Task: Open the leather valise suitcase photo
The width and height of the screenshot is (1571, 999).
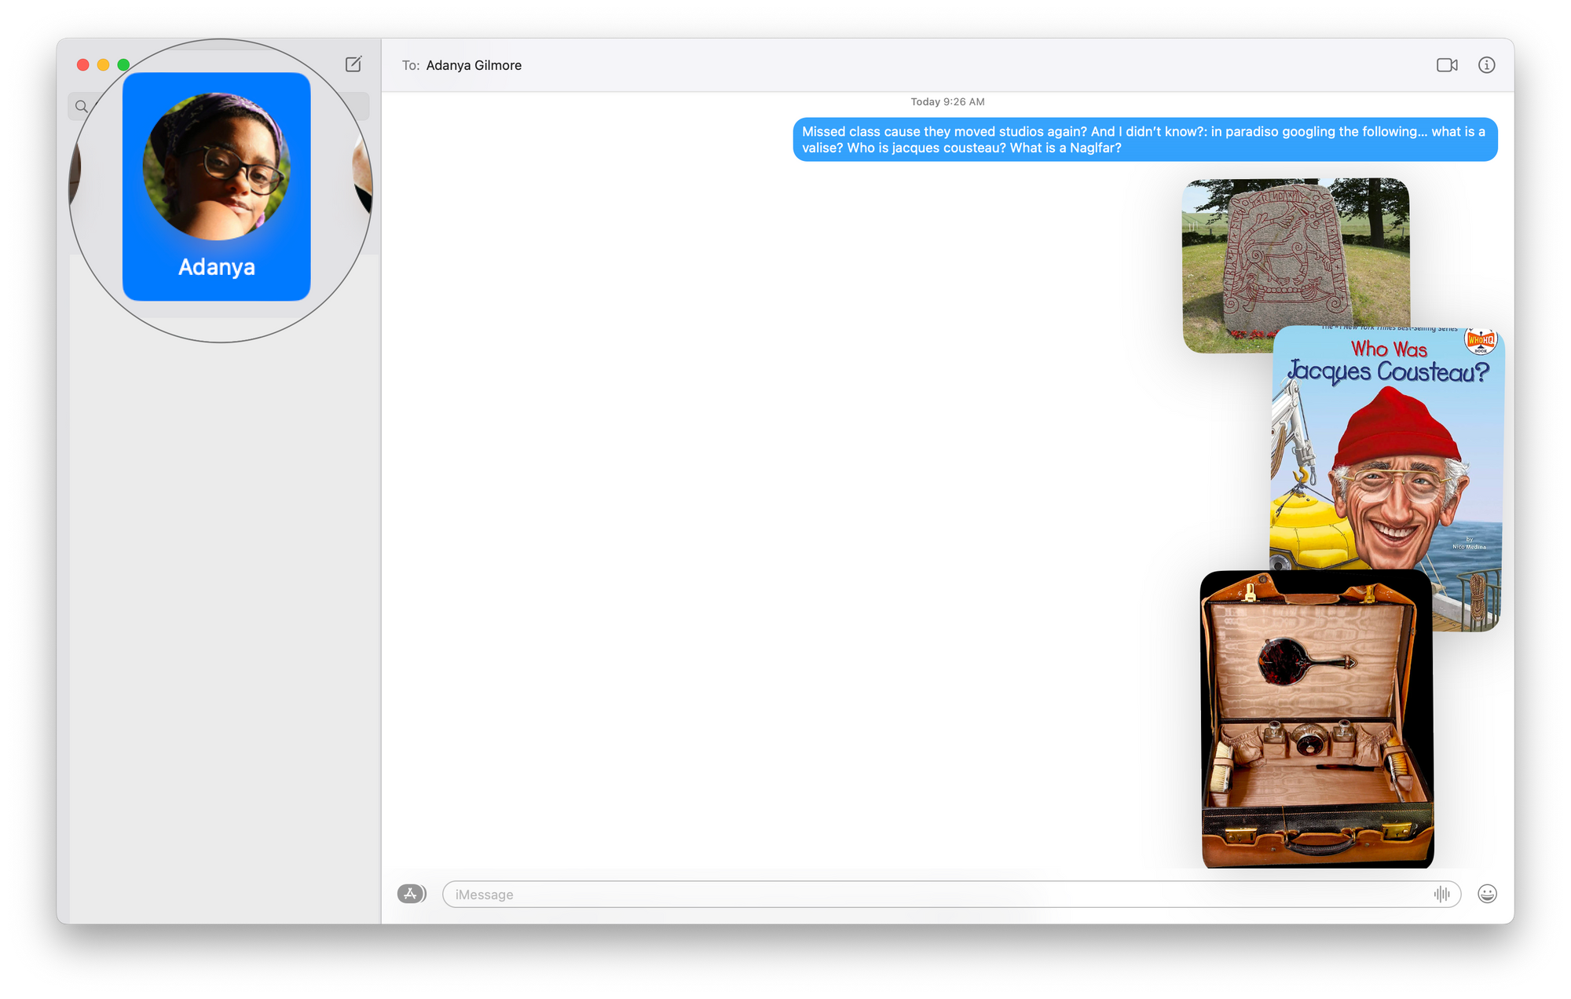Action: pyautogui.click(x=1316, y=719)
